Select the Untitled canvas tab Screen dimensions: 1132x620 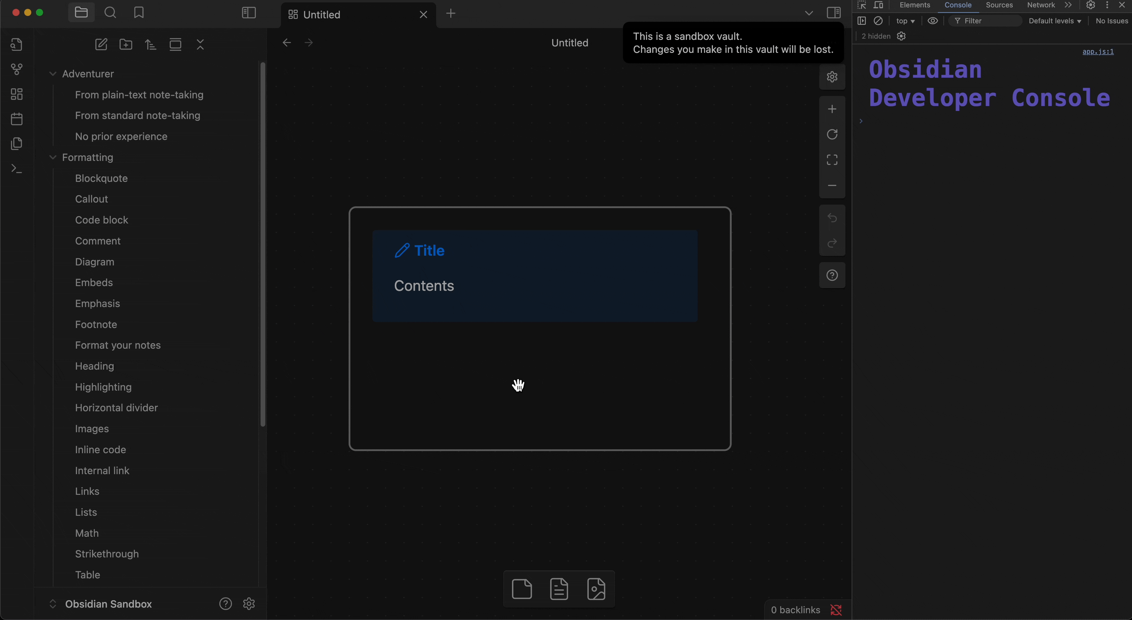point(358,14)
